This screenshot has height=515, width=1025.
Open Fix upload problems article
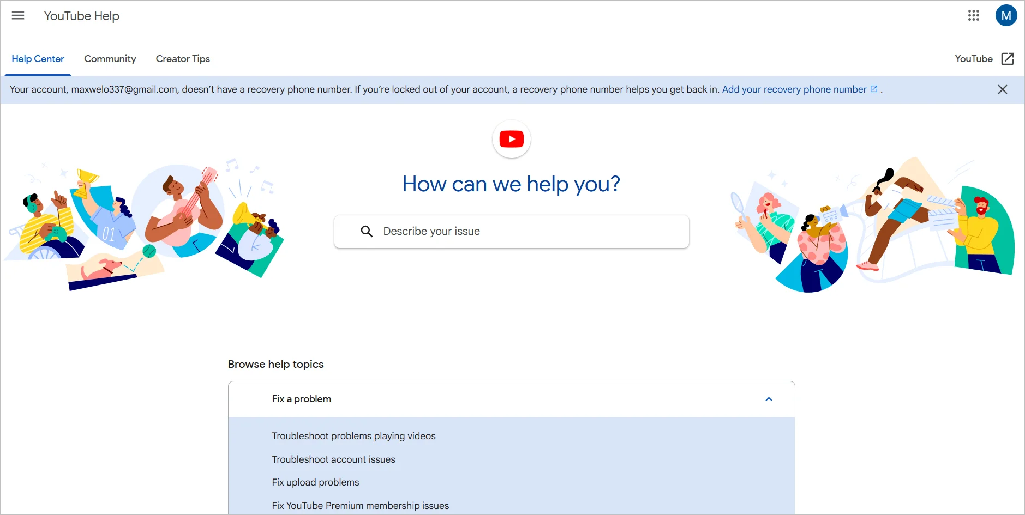point(316,482)
